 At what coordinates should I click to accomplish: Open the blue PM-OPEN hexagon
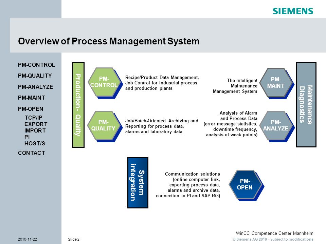click(245, 184)
